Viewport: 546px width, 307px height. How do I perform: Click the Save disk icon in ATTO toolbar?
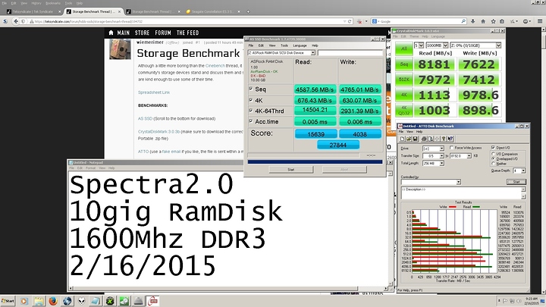click(415, 139)
